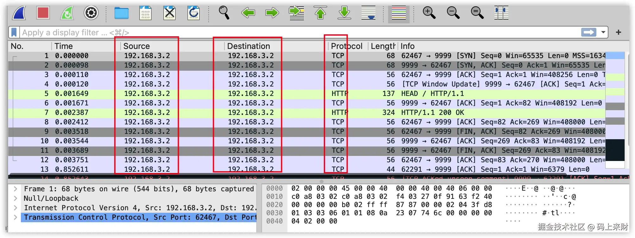
Task: Toggle auto-scroll during live capture
Action: 368,13
